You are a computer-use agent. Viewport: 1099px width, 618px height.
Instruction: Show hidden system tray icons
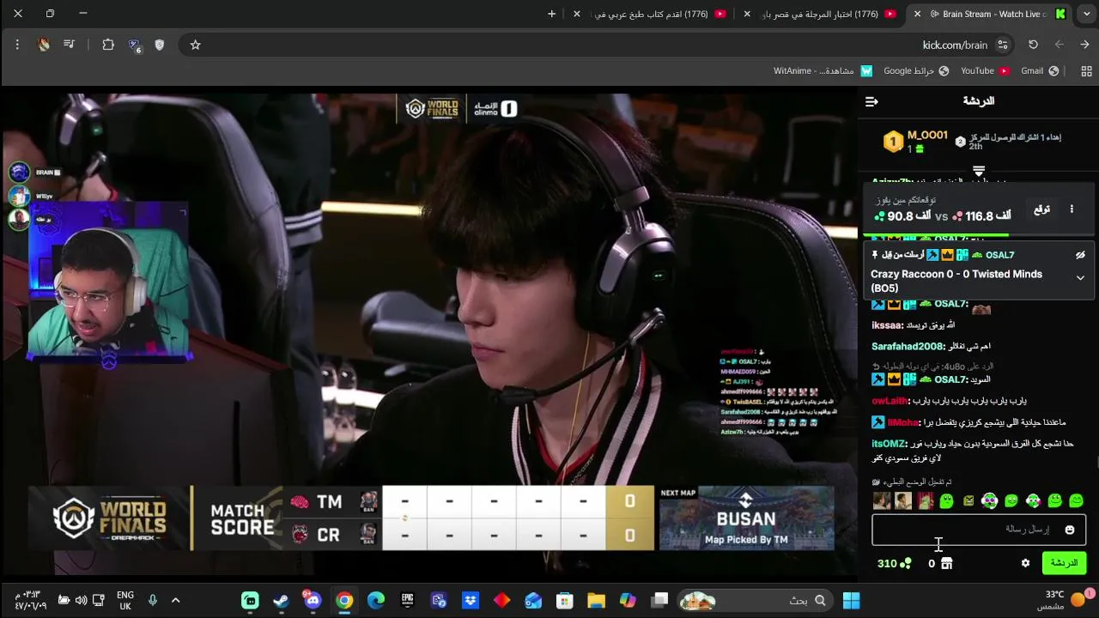click(175, 601)
